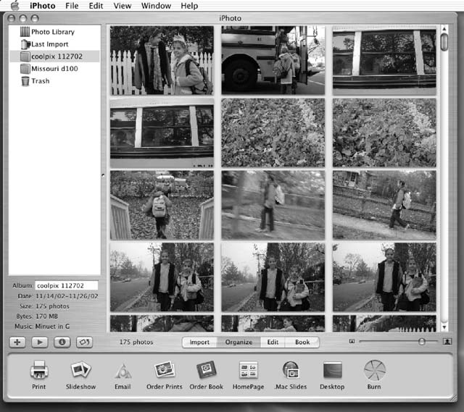
Task: Click the add new album plus button
Action: [x=17, y=342]
